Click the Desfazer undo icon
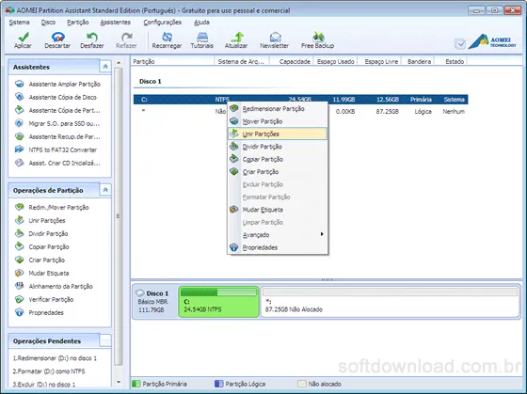This screenshot has width=527, height=394. pos(92,37)
